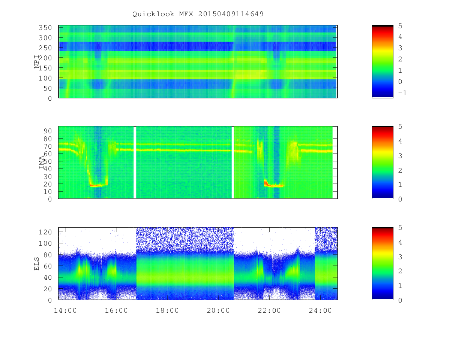Click the 120 tick on ELS axis
This screenshot has height=337, width=450.
pos(46,232)
